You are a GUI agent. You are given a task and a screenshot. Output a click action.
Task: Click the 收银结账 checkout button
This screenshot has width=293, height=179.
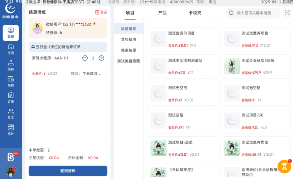click(x=68, y=171)
